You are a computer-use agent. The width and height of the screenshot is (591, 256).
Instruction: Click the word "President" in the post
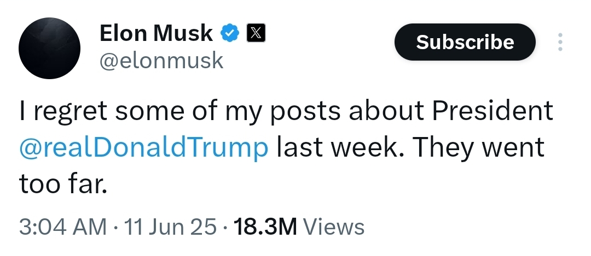(x=493, y=111)
